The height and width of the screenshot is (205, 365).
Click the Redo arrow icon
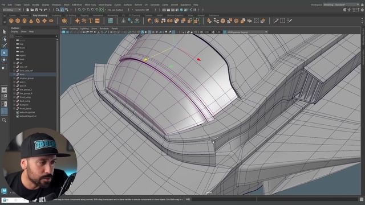(46, 10)
